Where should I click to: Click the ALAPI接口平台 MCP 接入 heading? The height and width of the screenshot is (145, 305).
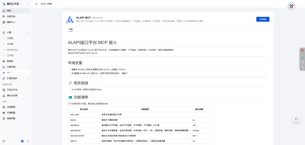coord(92,42)
